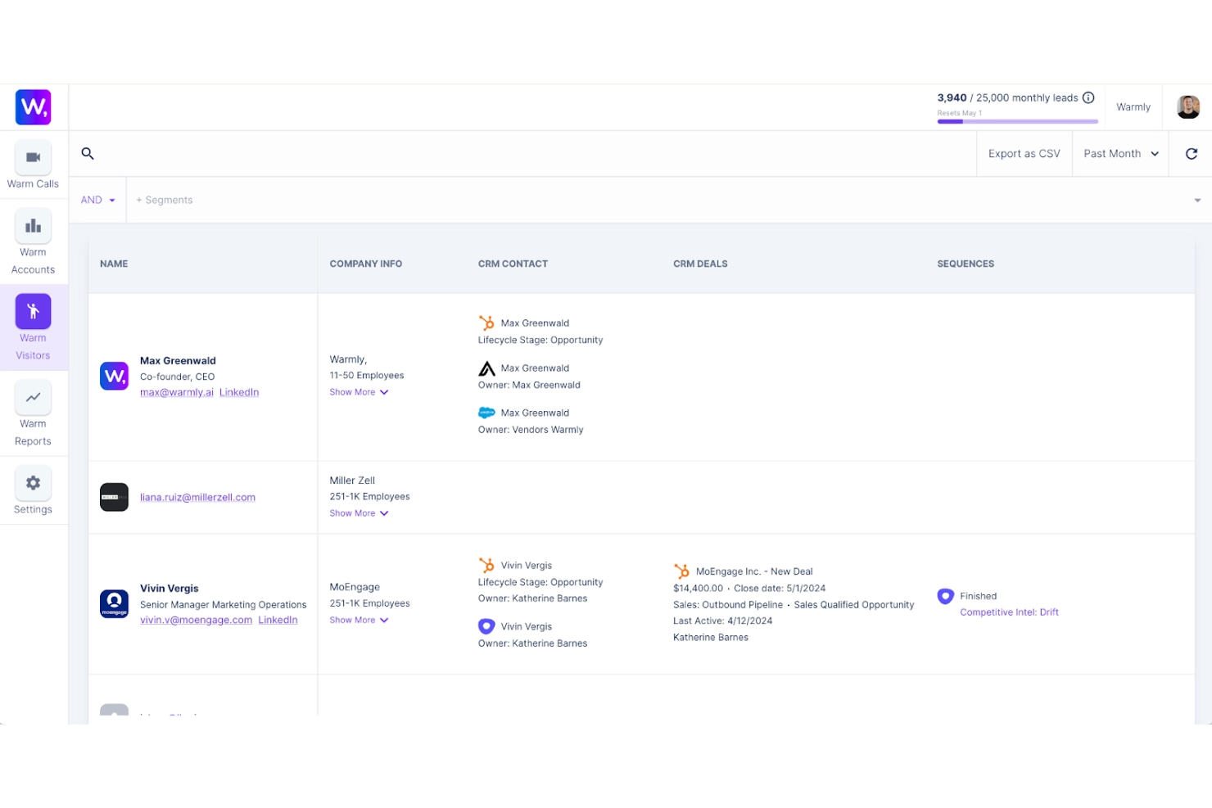
Task: Click the search magnifier icon
Action: point(88,153)
